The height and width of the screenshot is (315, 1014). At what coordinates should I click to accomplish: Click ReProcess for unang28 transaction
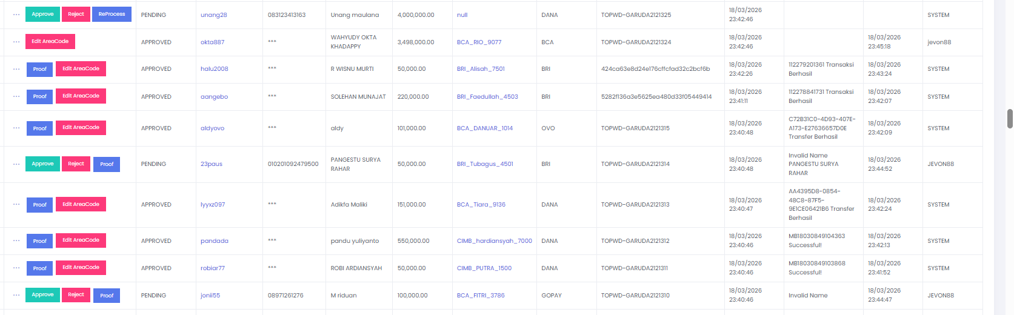(x=112, y=14)
